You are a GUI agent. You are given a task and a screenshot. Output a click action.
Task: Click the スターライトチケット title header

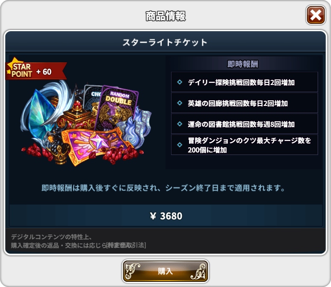165,42
